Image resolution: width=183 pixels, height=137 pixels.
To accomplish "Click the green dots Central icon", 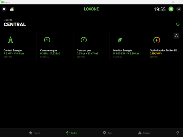I will pos(68,133).
